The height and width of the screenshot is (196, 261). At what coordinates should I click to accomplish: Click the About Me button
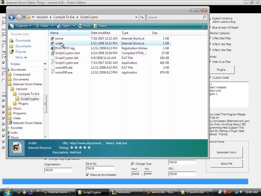click(x=226, y=164)
